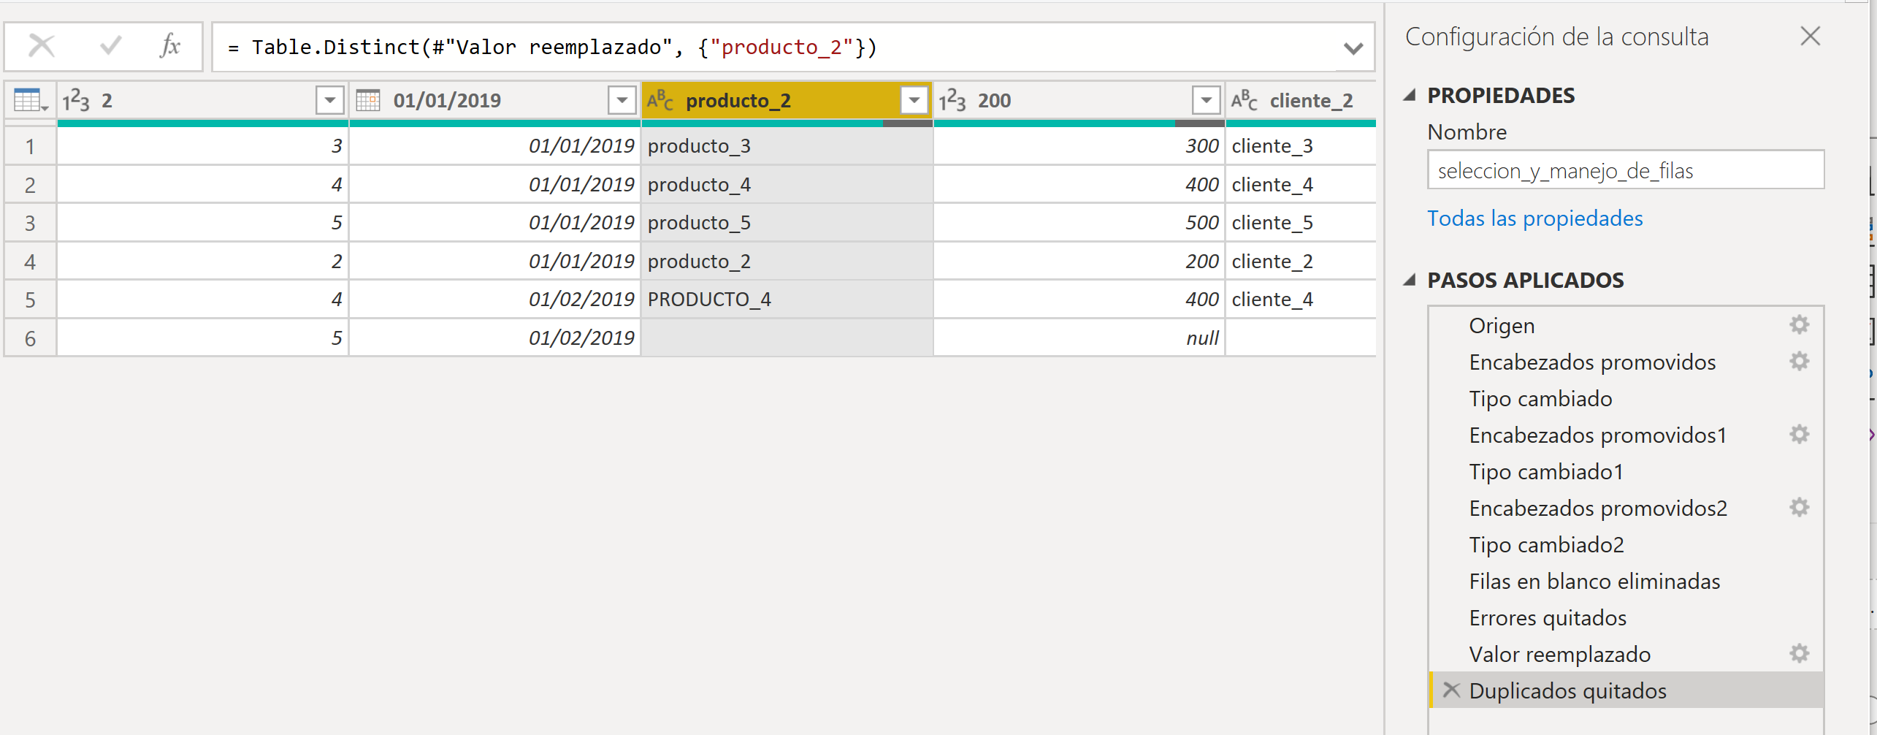Click the date type icon of 01/01/2019 column

tap(368, 100)
